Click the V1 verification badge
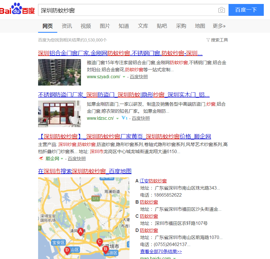This screenshot has width=270, height=259. click(x=124, y=118)
